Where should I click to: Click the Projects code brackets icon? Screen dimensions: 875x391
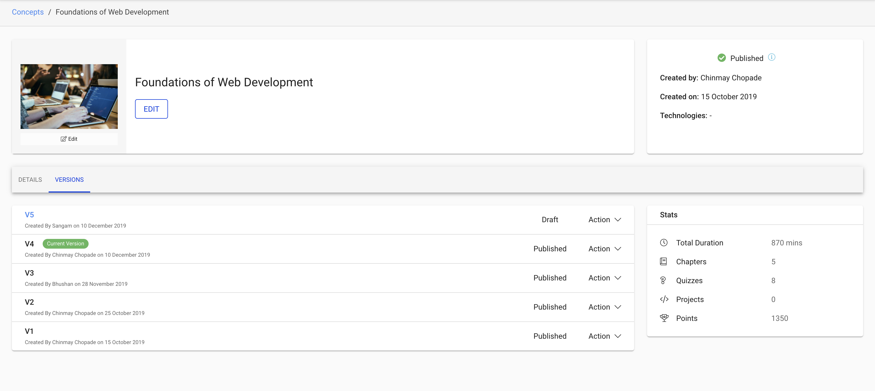point(664,299)
